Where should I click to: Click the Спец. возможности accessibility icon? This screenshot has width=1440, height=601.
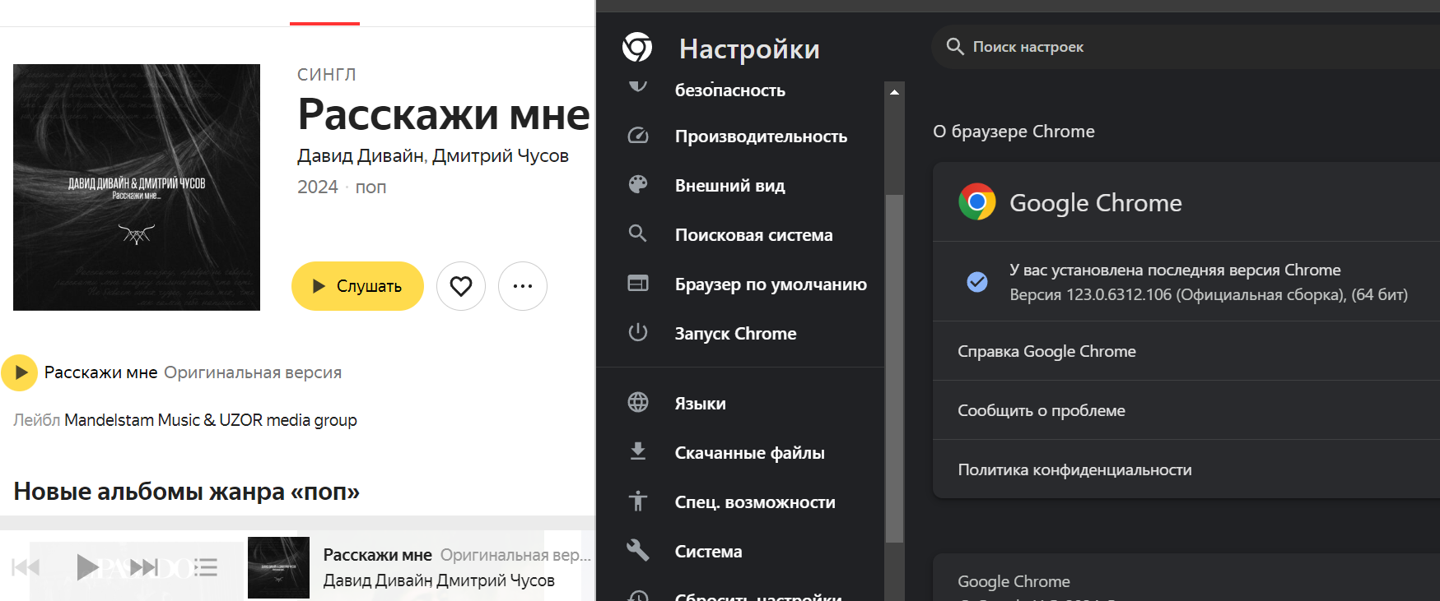(638, 501)
